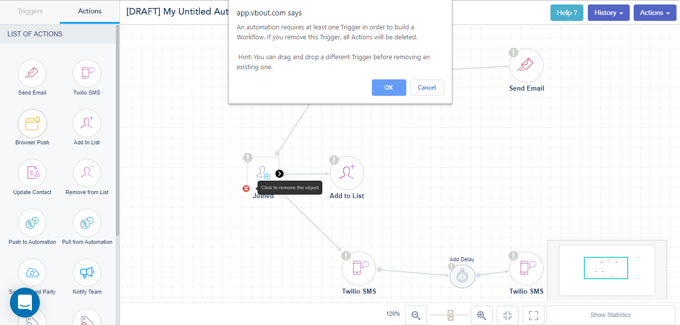
Task: Click the red remove button on Joined trigger
Action: point(246,188)
